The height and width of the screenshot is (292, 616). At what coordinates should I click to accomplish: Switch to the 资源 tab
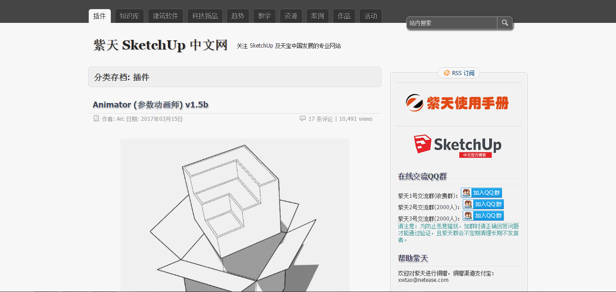click(291, 16)
